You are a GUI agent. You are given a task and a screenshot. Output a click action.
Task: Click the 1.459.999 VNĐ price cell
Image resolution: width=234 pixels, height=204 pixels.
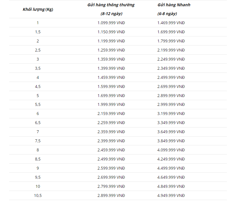click(x=111, y=77)
